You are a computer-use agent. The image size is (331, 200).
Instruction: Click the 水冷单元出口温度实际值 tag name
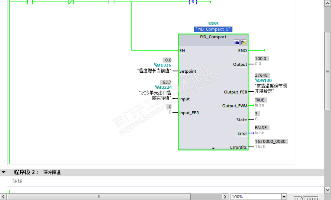pyautogui.click(x=155, y=95)
